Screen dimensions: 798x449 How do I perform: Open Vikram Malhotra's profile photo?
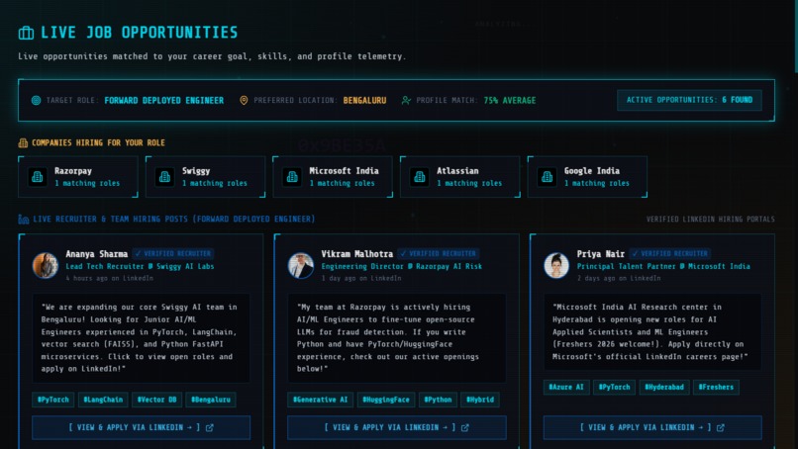click(301, 265)
